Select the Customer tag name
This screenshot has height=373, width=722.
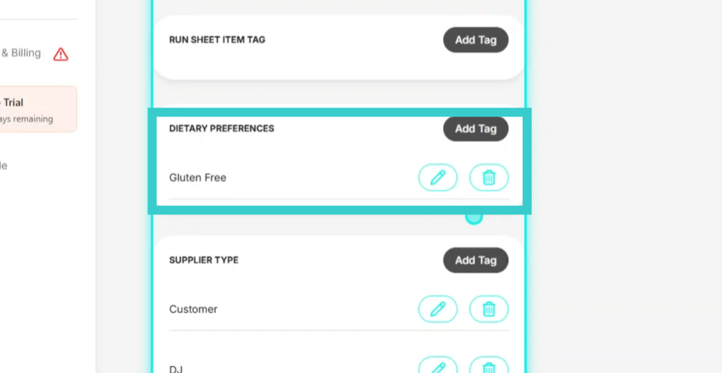193,309
